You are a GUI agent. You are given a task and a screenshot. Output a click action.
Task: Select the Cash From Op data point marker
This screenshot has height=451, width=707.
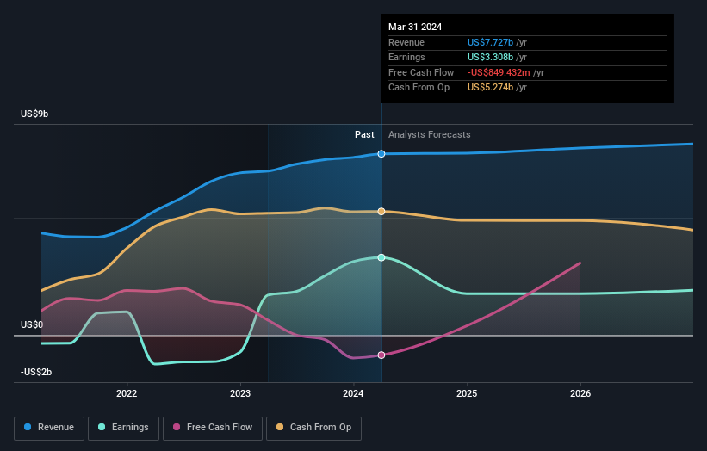coord(381,212)
